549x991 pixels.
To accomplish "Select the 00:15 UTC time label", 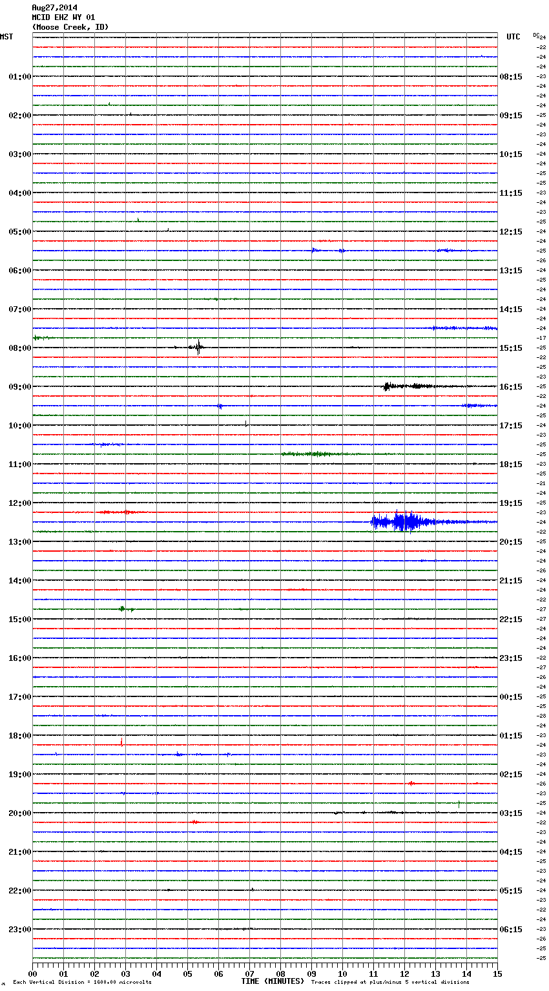I will coord(511,697).
